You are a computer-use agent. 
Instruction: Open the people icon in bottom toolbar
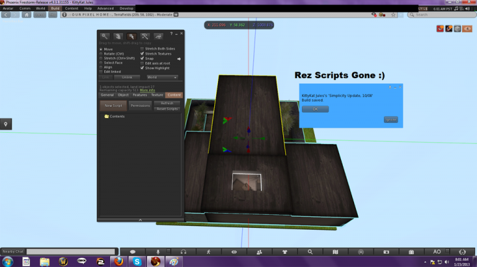coord(259,252)
